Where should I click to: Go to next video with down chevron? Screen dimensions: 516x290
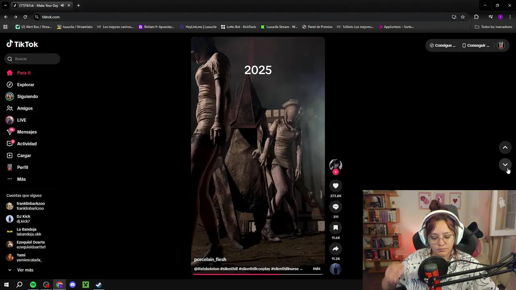[505, 164]
